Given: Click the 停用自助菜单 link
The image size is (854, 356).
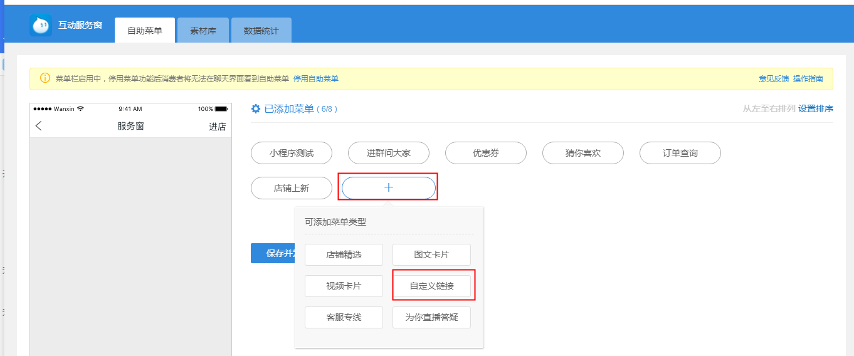Looking at the screenshot, I should (x=315, y=79).
